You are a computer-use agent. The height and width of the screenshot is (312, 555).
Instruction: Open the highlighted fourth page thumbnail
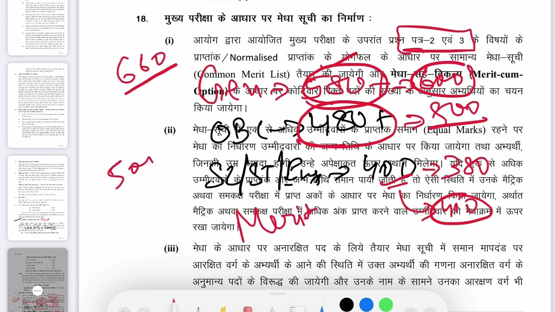point(37,280)
